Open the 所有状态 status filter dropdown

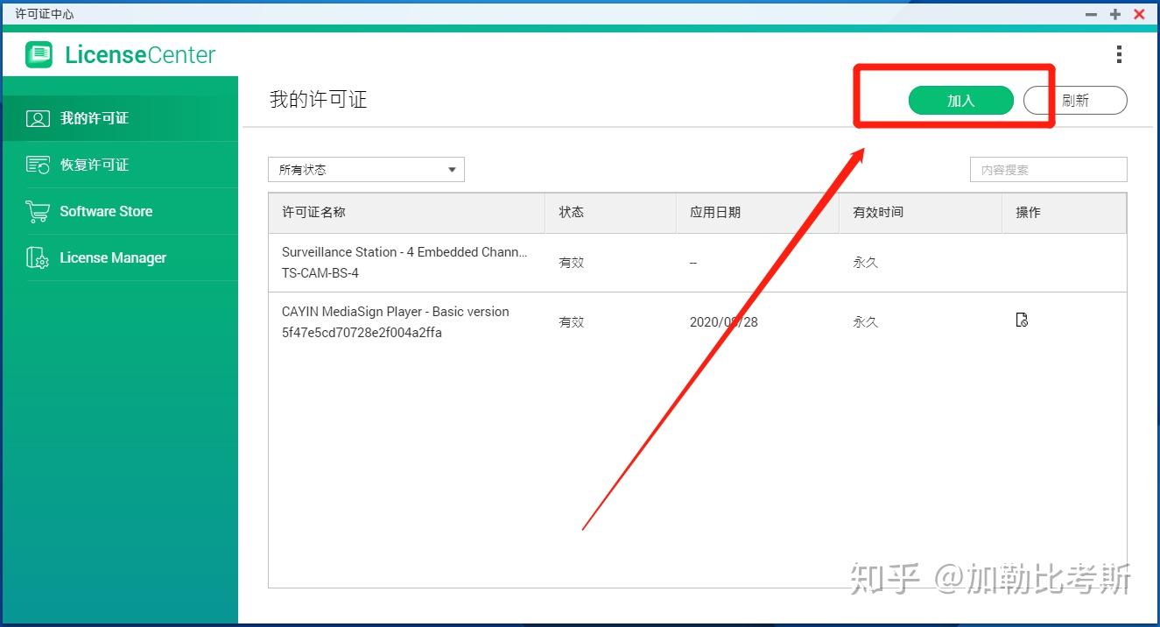coord(366,169)
